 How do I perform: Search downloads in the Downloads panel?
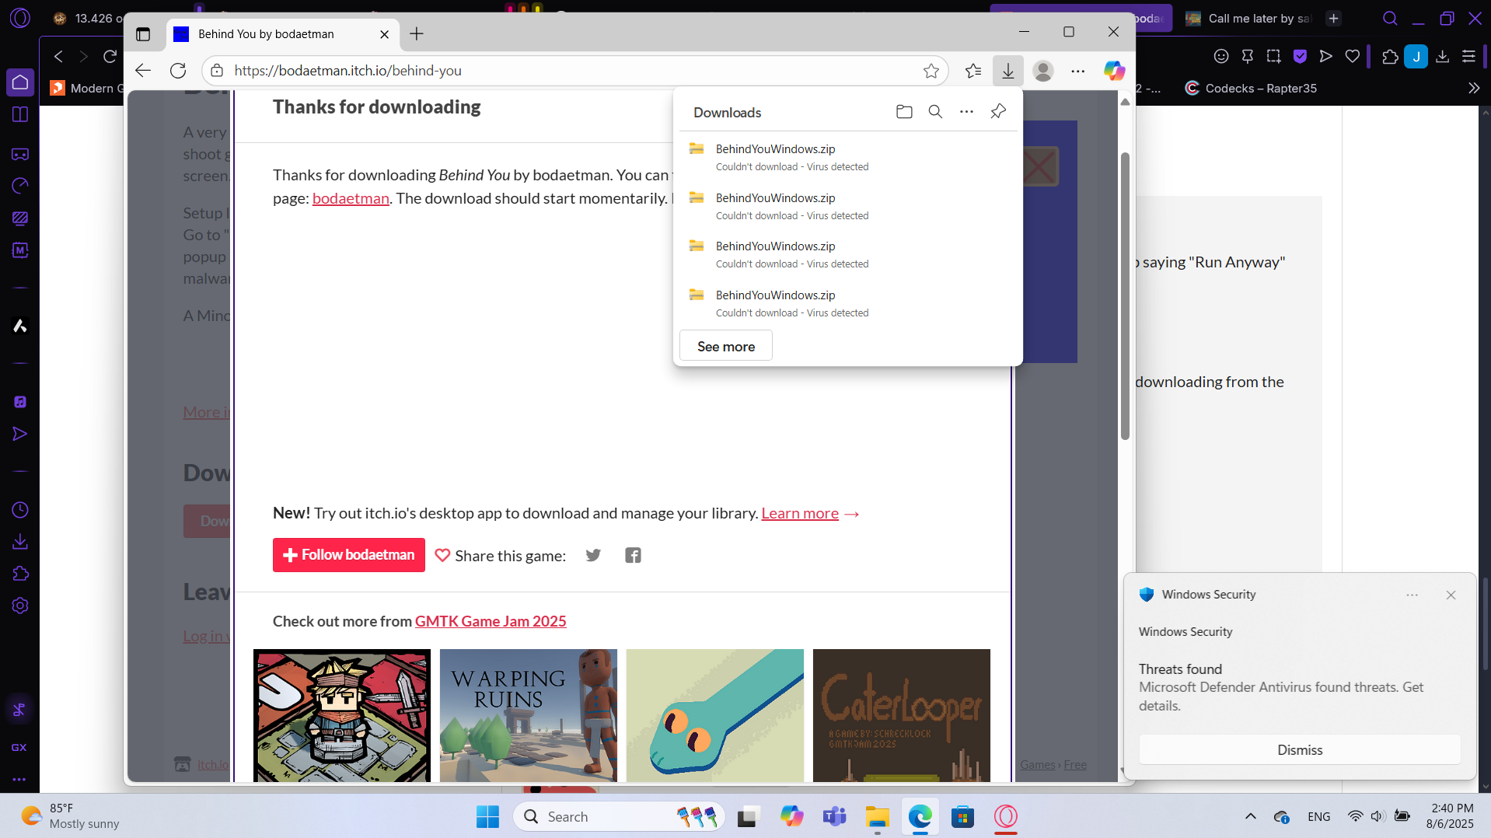click(935, 112)
